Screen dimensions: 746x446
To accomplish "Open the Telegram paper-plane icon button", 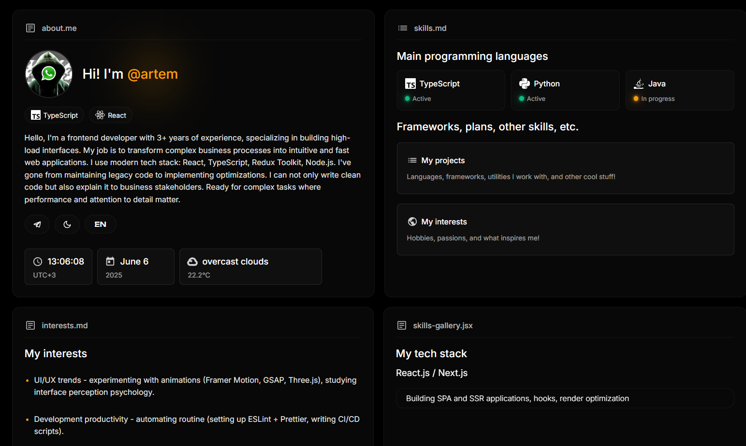I will coord(37,224).
